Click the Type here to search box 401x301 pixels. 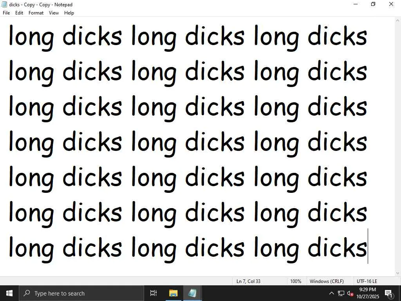81,293
